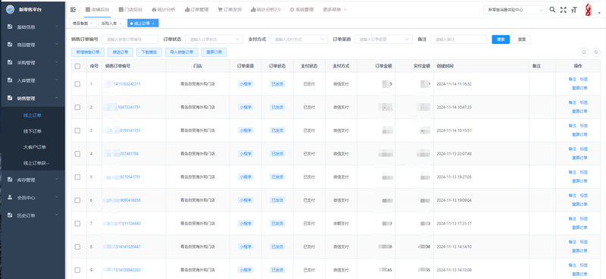Image resolution: width=606 pixels, height=279 pixels.
Task: Tick the checkbox for row 7
Action: pos(77,224)
